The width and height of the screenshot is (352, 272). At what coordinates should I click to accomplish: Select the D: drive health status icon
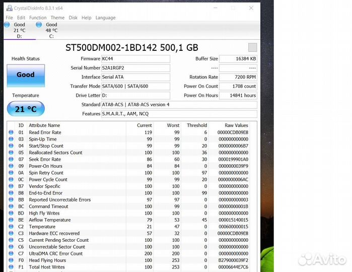[7, 24]
